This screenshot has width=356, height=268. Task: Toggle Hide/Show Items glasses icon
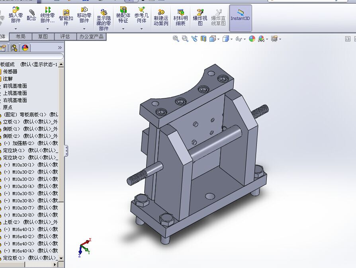[239, 39]
